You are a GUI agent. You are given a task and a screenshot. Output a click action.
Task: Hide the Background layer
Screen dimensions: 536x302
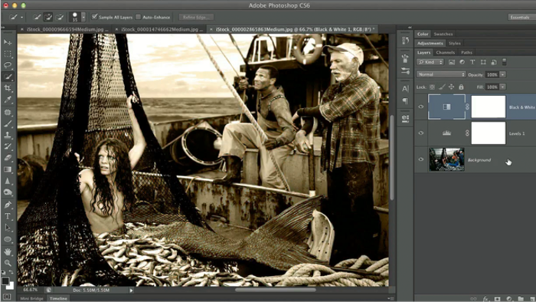click(x=421, y=159)
